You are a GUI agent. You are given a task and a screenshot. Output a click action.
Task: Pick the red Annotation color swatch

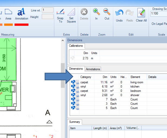[x=21, y=25]
